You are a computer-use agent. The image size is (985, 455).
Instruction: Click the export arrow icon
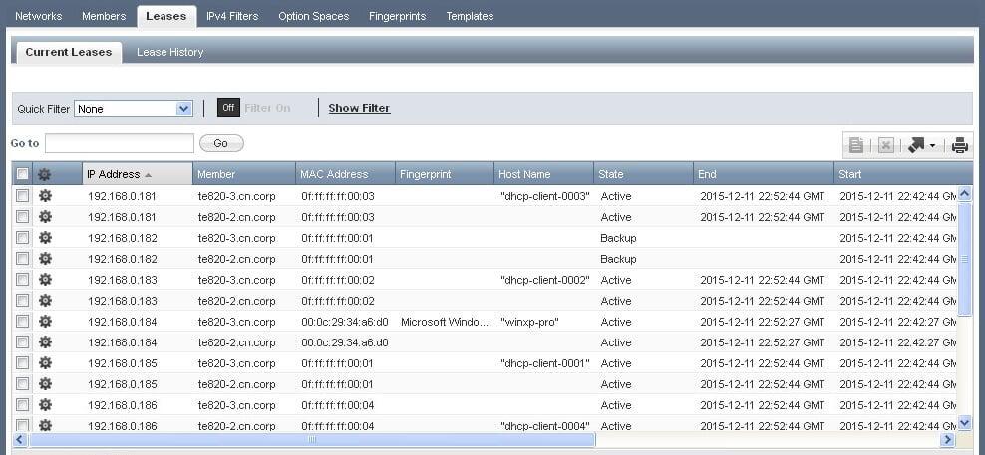[x=916, y=145]
